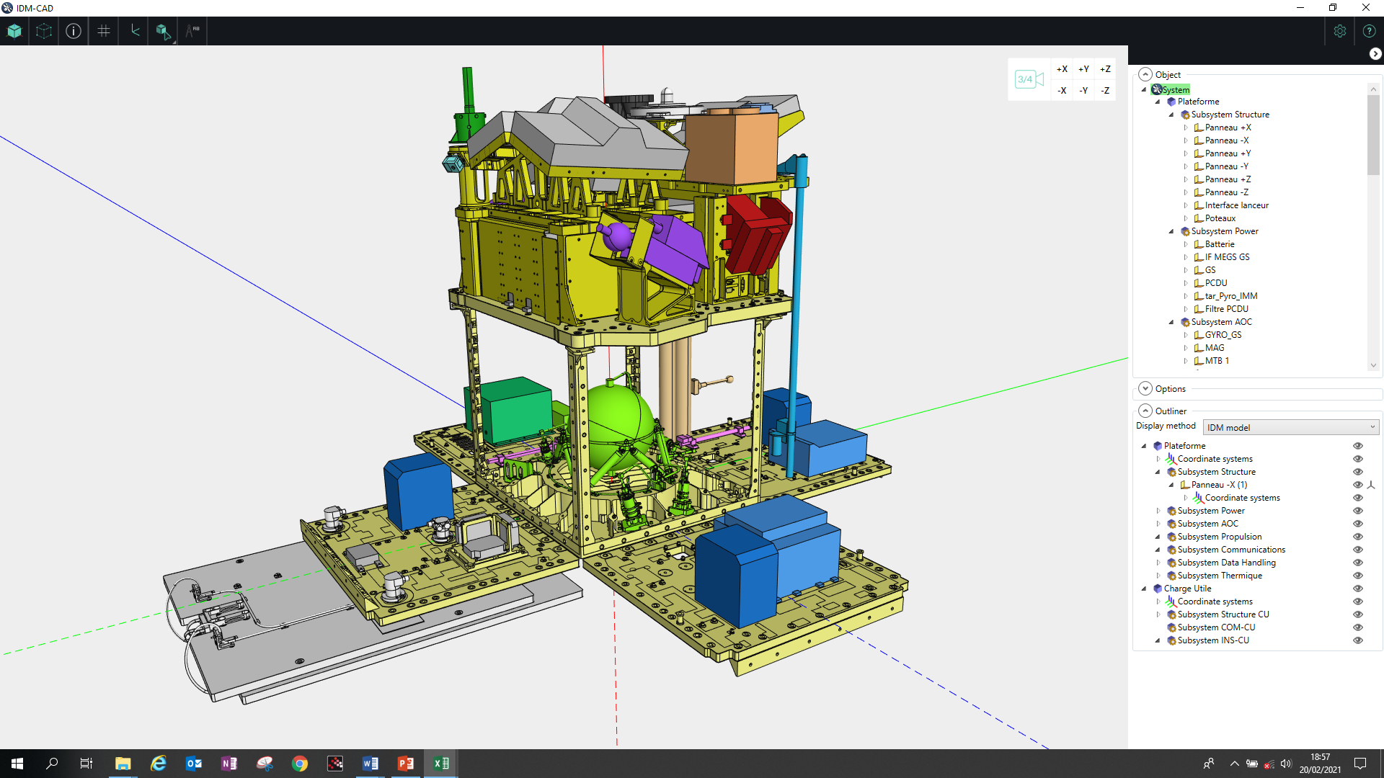Screen dimensions: 1384x778
Task: Switch to +X view
Action: 1062,69
